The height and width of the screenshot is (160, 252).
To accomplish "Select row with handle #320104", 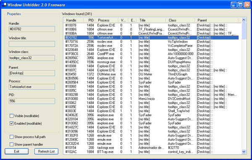I will coord(152,119).
